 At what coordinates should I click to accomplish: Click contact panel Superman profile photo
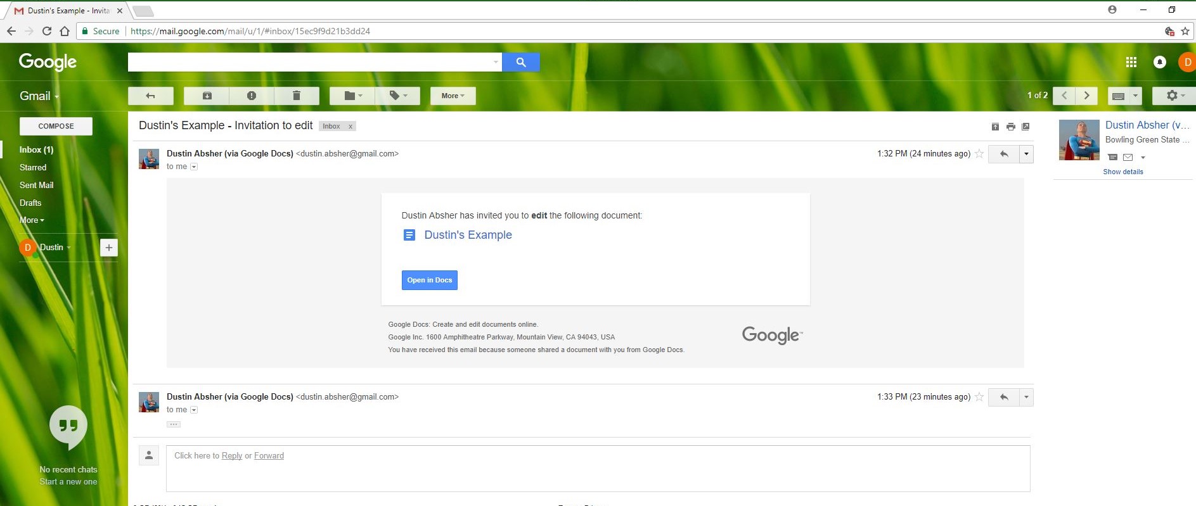(1079, 140)
